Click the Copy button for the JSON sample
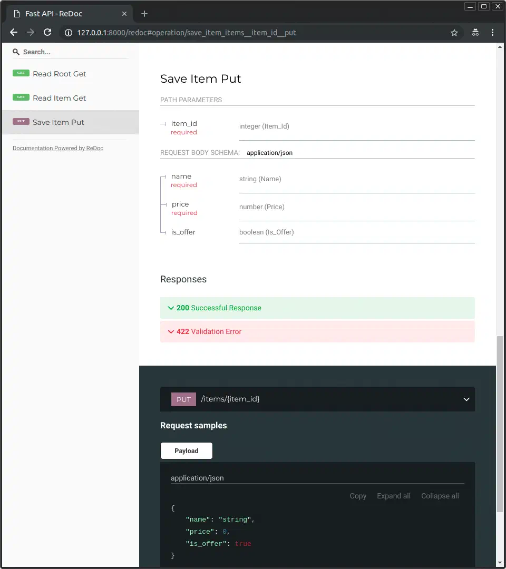Image resolution: width=506 pixels, height=569 pixels. click(x=358, y=496)
